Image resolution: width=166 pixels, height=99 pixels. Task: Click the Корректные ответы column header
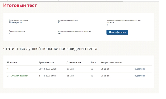(111, 62)
